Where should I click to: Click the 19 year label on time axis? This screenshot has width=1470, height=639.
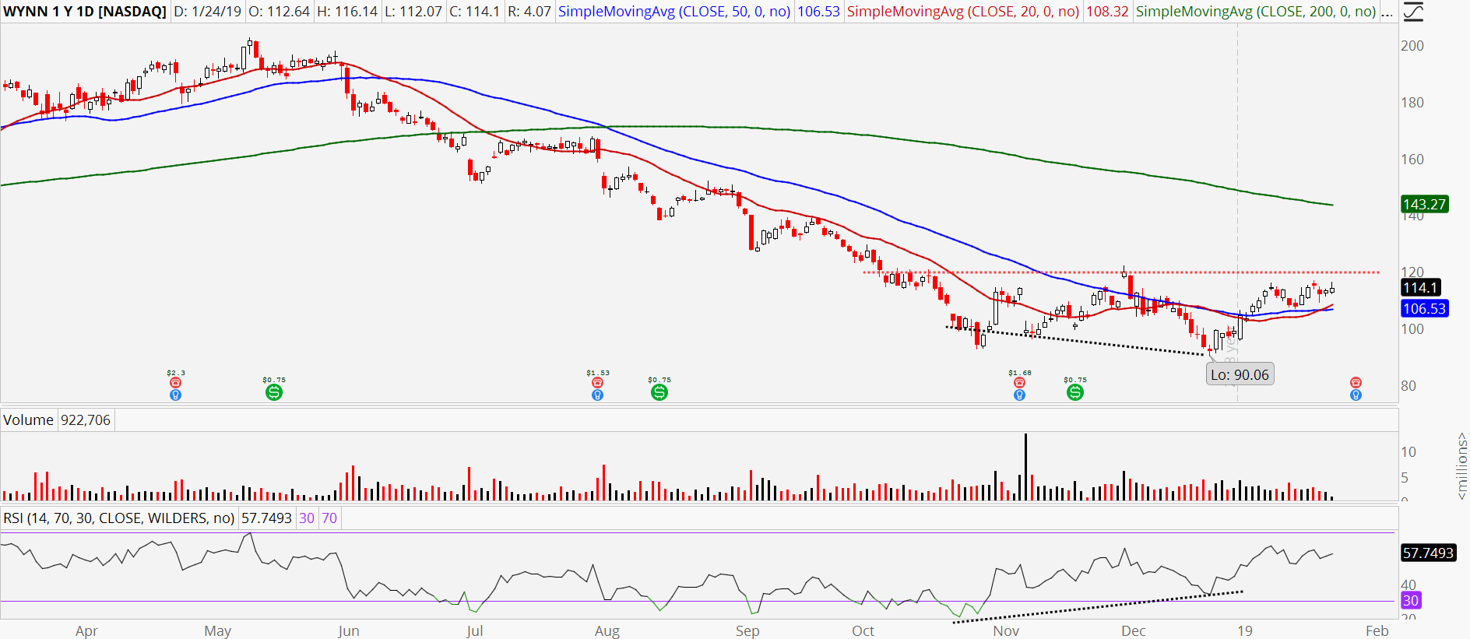[1245, 630]
